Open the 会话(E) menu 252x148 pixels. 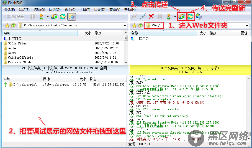click(x=9, y=10)
